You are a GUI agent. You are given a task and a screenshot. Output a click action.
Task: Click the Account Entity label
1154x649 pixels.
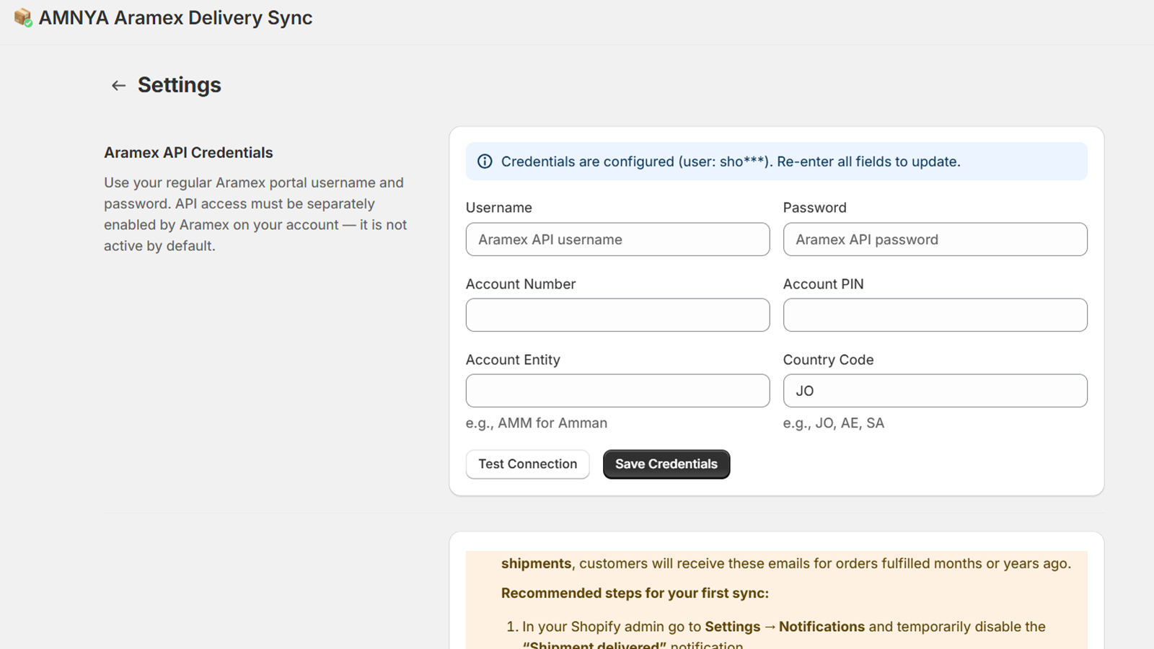(x=513, y=360)
